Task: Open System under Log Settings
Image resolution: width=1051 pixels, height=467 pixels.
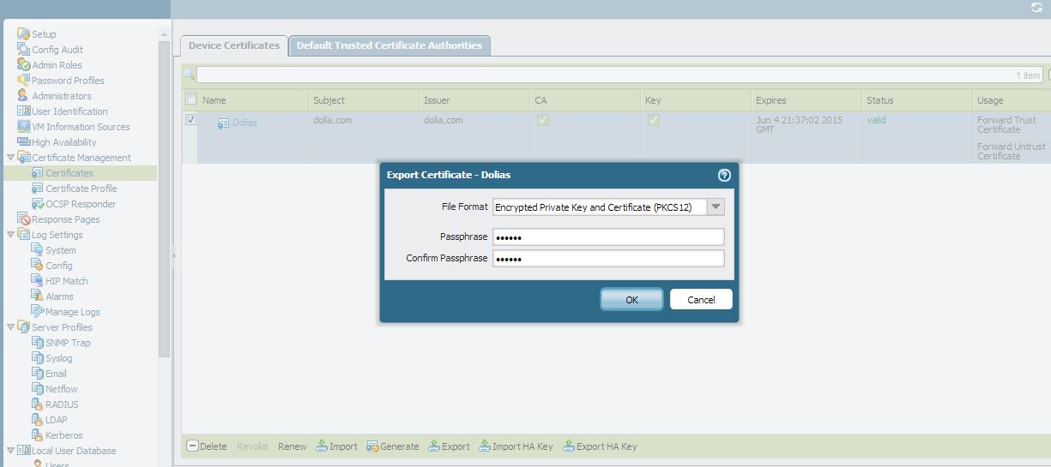Action: pos(61,250)
